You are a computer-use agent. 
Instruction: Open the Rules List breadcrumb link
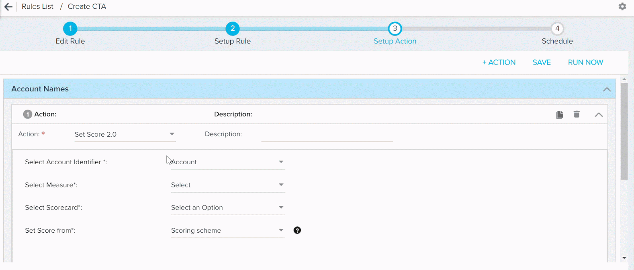tap(37, 6)
